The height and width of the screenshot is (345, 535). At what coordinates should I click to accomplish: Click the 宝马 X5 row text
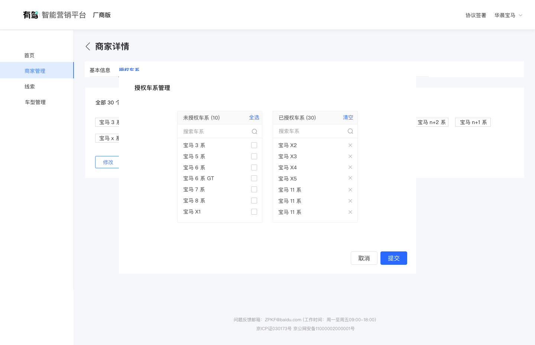288,179
